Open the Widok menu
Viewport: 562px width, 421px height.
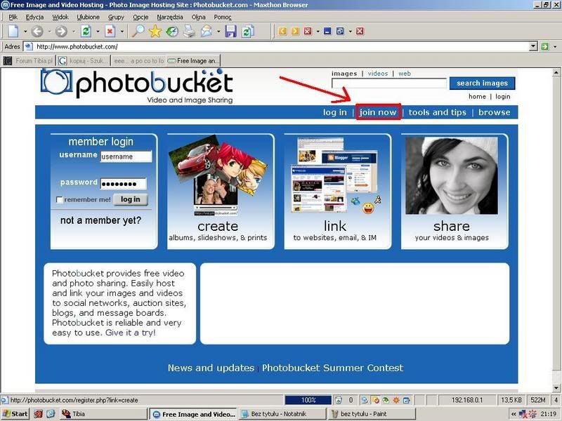tap(60, 17)
